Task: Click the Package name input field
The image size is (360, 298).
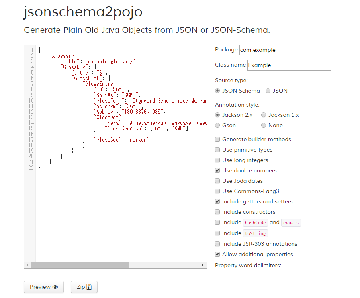Action: tap(281, 50)
